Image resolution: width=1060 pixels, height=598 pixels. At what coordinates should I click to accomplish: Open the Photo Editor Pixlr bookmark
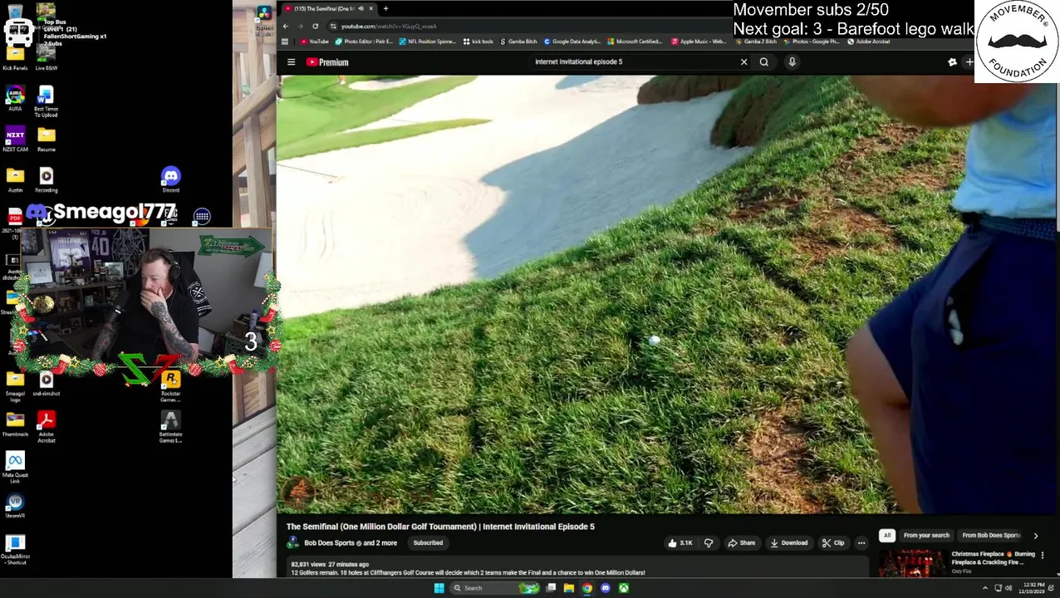pyautogui.click(x=365, y=42)
